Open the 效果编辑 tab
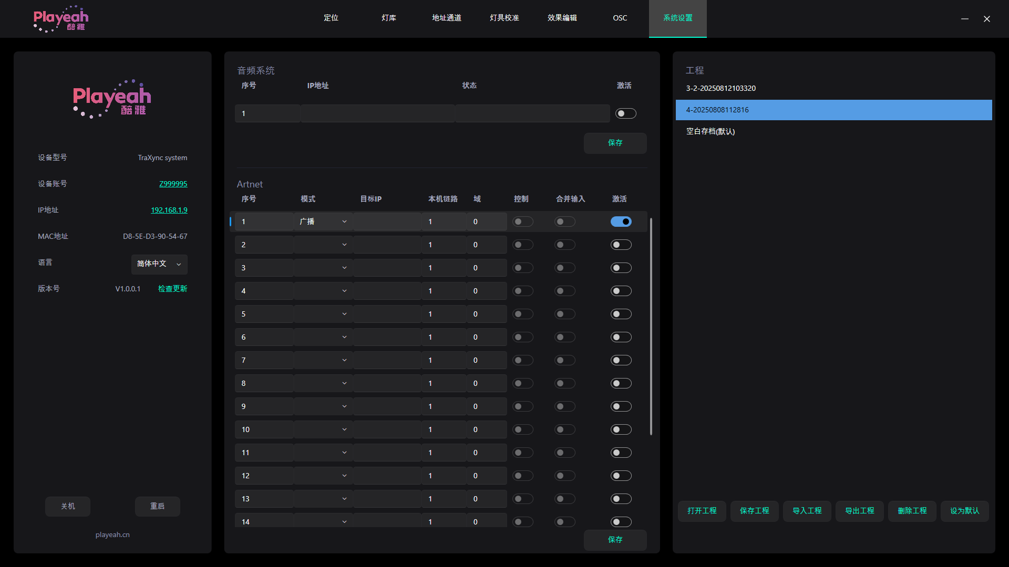This screenshot has width=1009, height=567. 562,18
